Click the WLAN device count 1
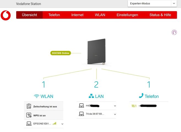 [x=44, y=84]
